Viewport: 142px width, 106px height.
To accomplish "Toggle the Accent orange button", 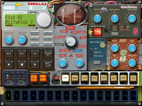I will tap(43, 78).
